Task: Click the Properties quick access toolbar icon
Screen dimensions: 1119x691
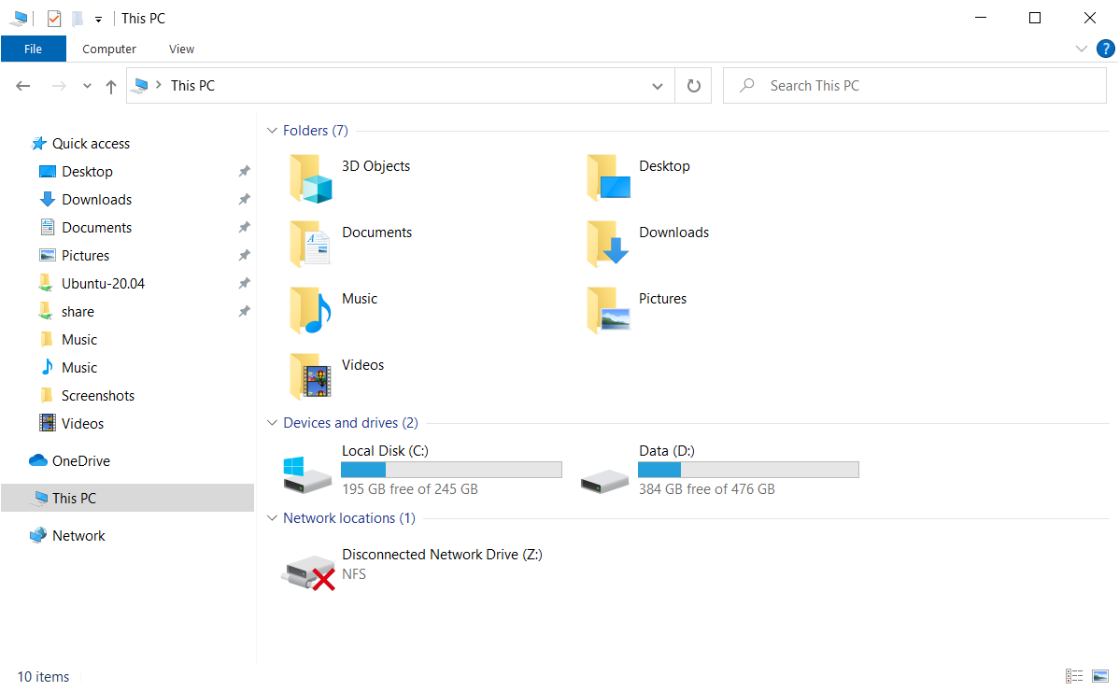Action: click(54, 19)
